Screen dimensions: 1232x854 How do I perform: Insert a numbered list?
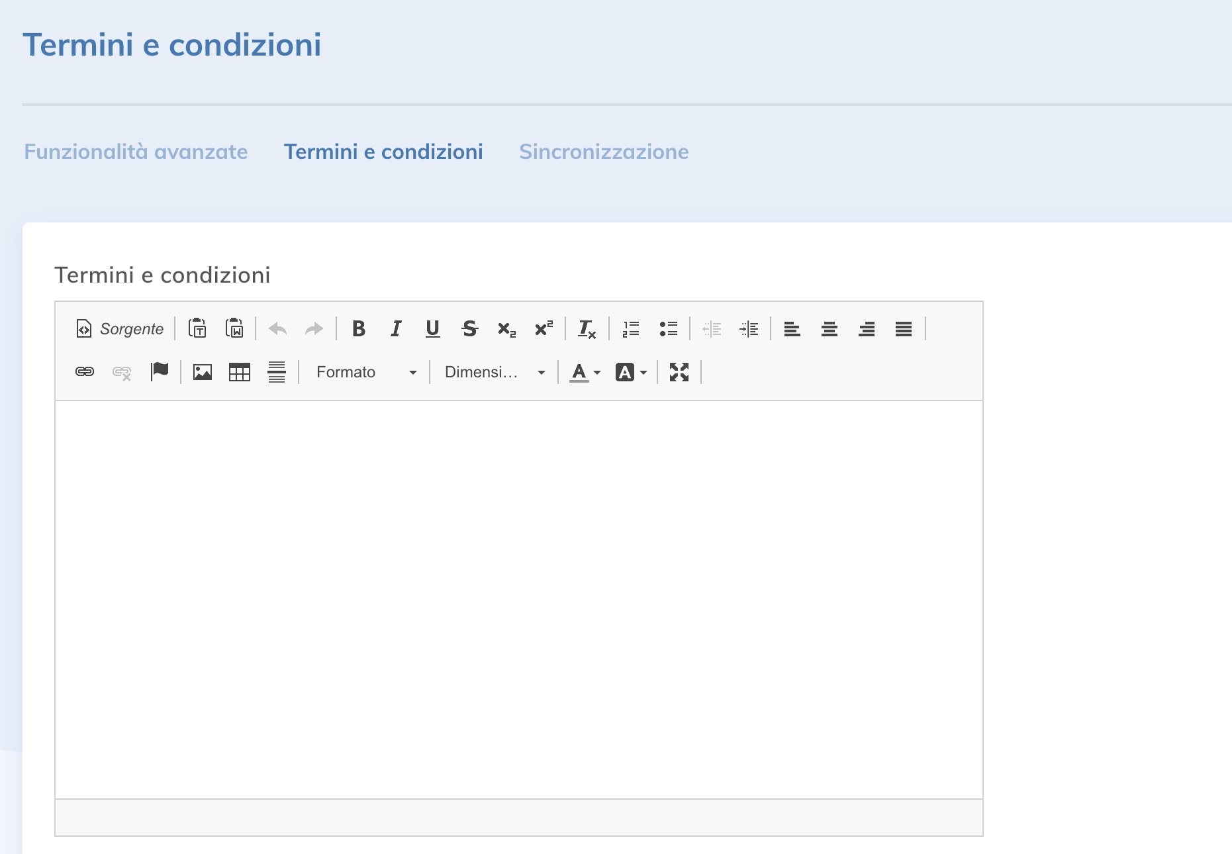coord(631,329)
